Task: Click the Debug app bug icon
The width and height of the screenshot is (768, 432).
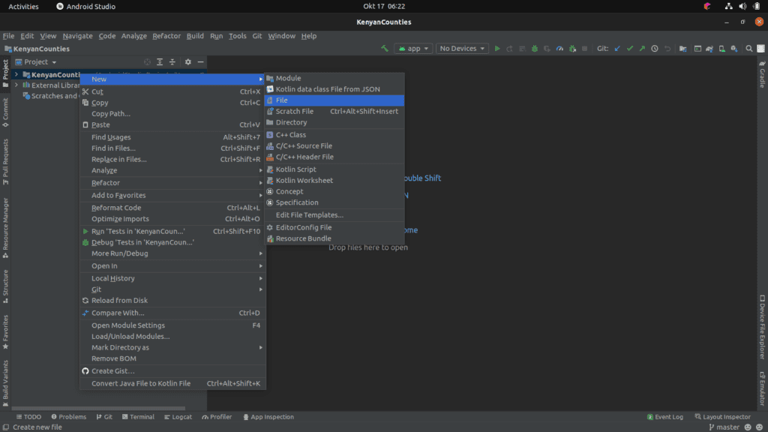Action: [x=534, y=49]
